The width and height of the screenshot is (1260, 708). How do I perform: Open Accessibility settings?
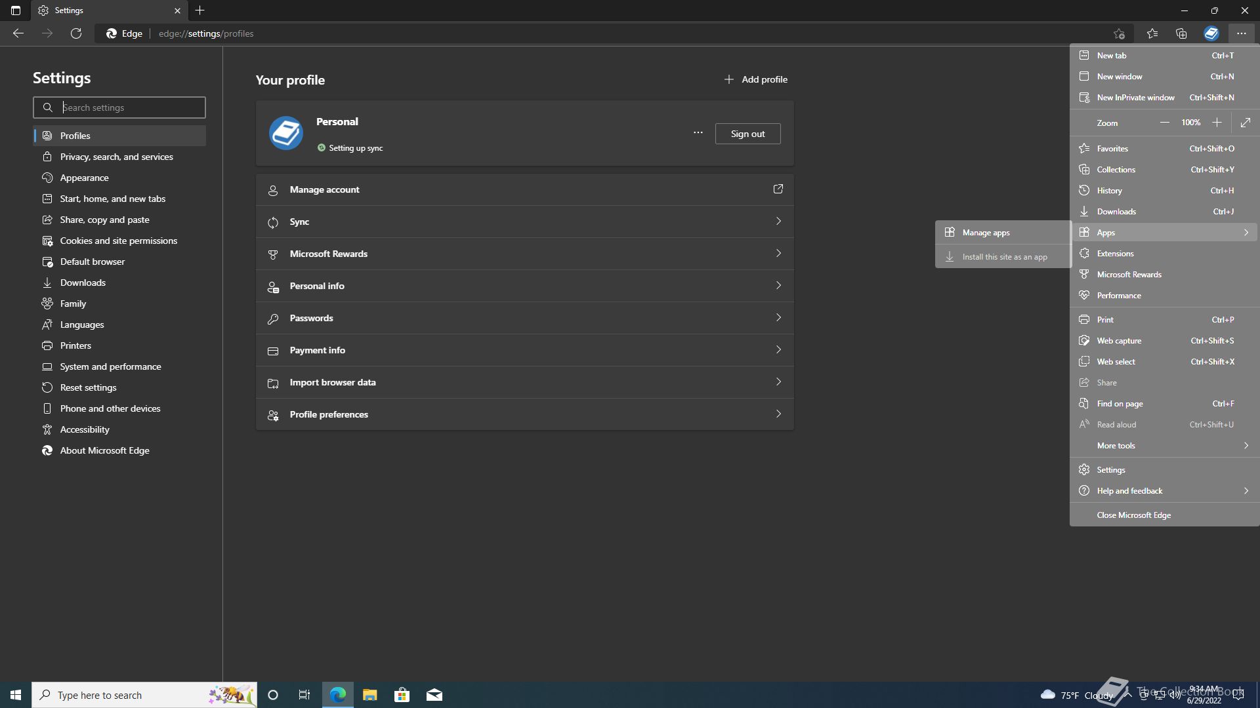(x=119, y=429)
